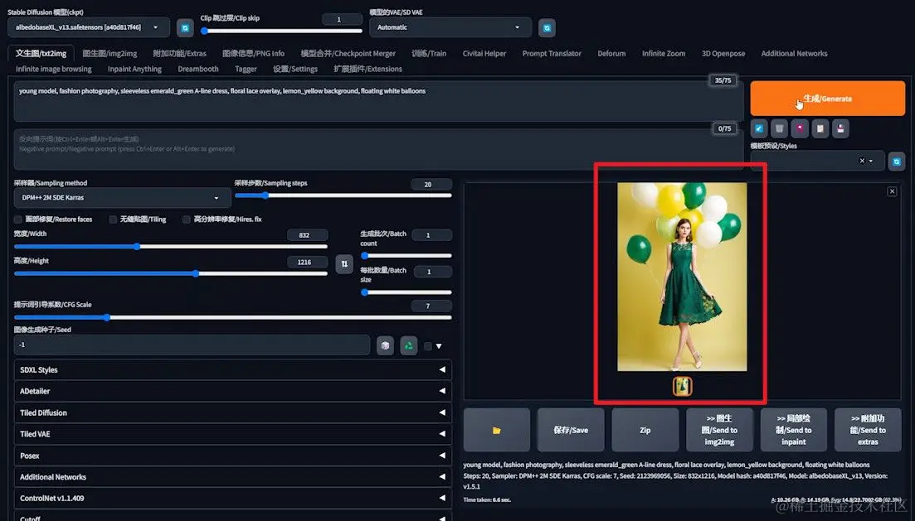Open the Prompt Translator tab
Screen dimensions: 915x521
click(552, 54)
